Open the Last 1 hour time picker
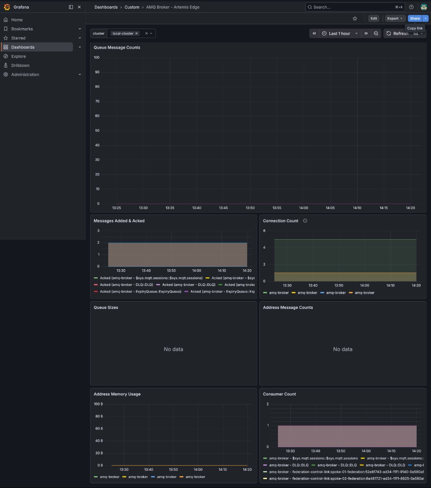431x488 pixels. (x=340, y=33)
